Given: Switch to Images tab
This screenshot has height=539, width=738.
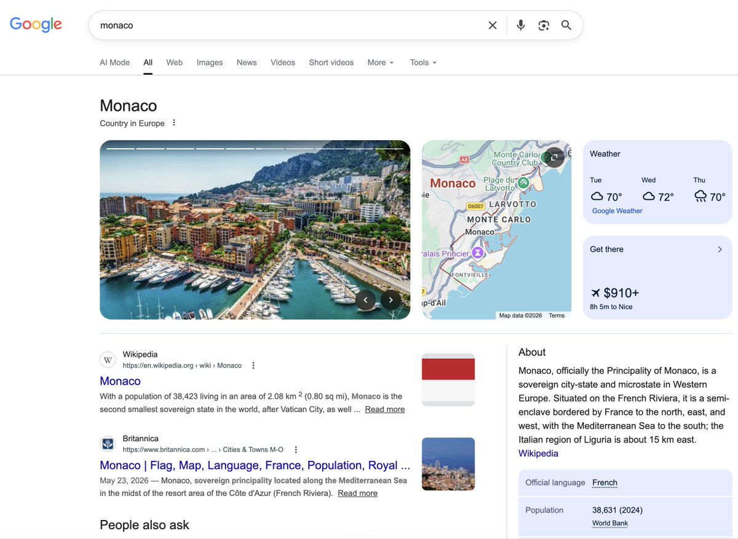Looking at the screenshot, I should 210,63.
